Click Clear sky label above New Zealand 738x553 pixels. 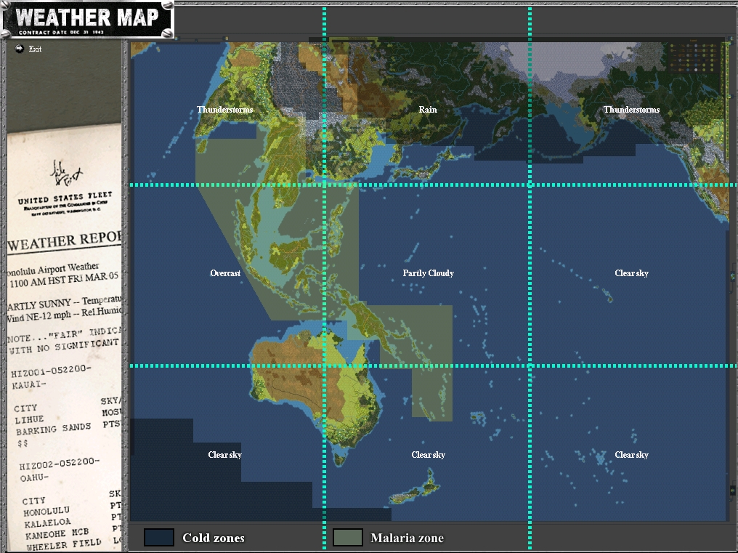tap(429, 455)
